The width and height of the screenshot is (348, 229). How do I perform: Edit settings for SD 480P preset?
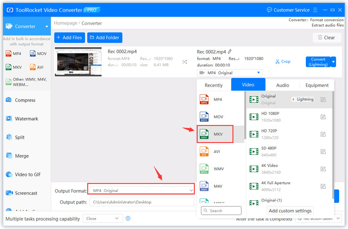click(323, 151)
